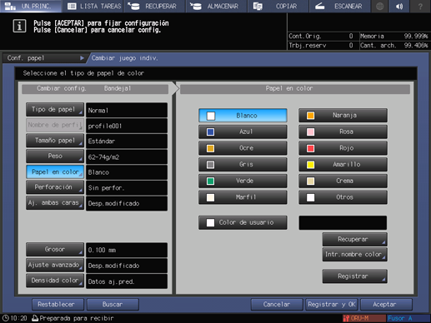
Task: Select Naranja paper color
Action: [343, 116]
